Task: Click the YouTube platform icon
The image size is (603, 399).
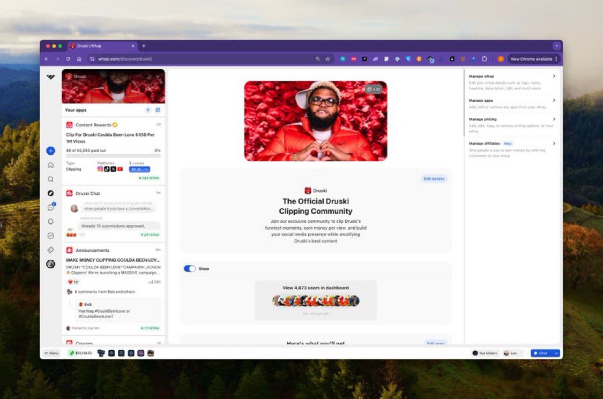Action: 120,169
